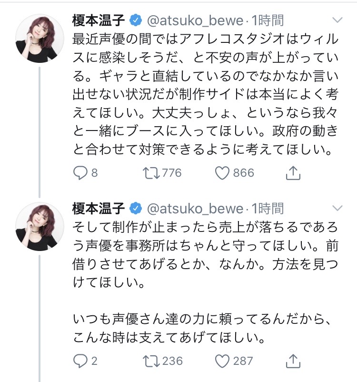This screenshot has height=382, width=357.
Task: Like the first tweet with 866 likes
Action: [x=223, y=173]
